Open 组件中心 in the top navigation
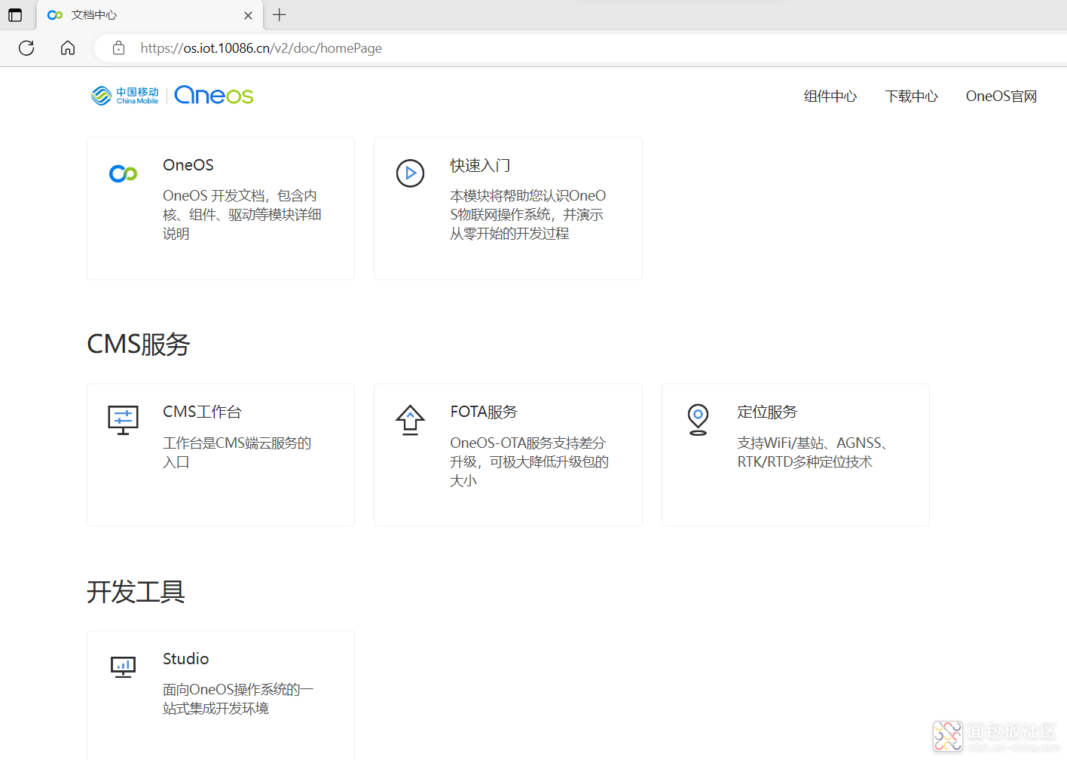 (x=830, y=97)
